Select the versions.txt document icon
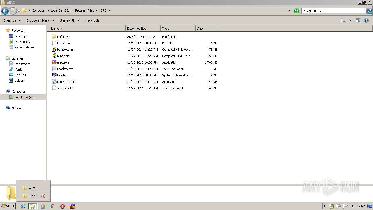This screenshot has width=373, height=210. (54, 88)
